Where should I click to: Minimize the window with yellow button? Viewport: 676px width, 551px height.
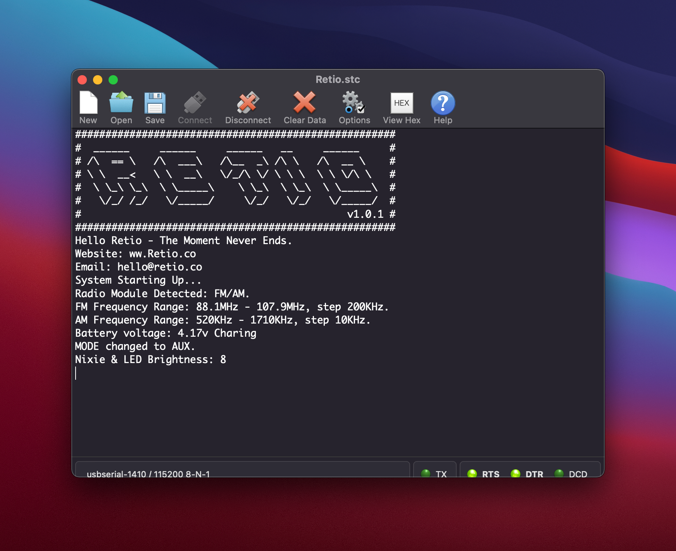tap(98, 80)
